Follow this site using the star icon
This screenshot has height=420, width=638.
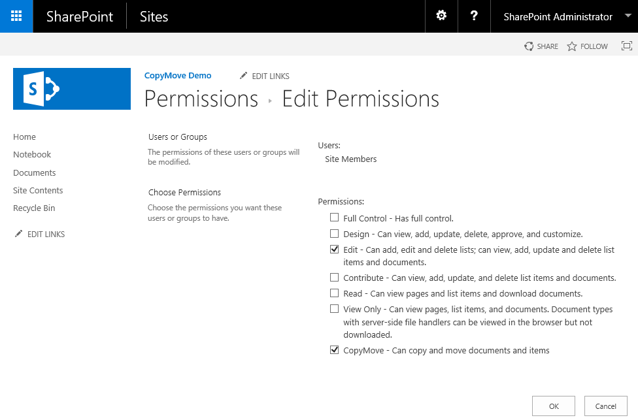pyautogui.click(x=572, y=46)
